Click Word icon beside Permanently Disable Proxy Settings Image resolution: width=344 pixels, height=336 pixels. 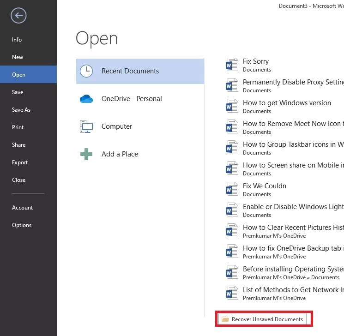(x=232, y=85)
